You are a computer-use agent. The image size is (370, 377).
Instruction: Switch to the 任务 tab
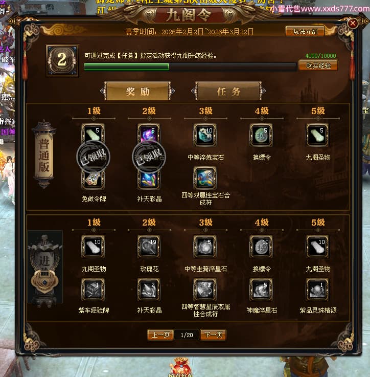pyautogui.click(x=228, y=91)
